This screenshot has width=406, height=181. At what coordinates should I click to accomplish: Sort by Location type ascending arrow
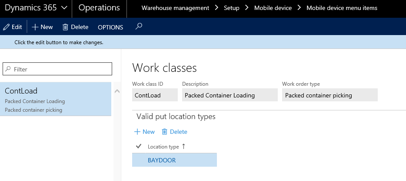(x=183, y=146)
